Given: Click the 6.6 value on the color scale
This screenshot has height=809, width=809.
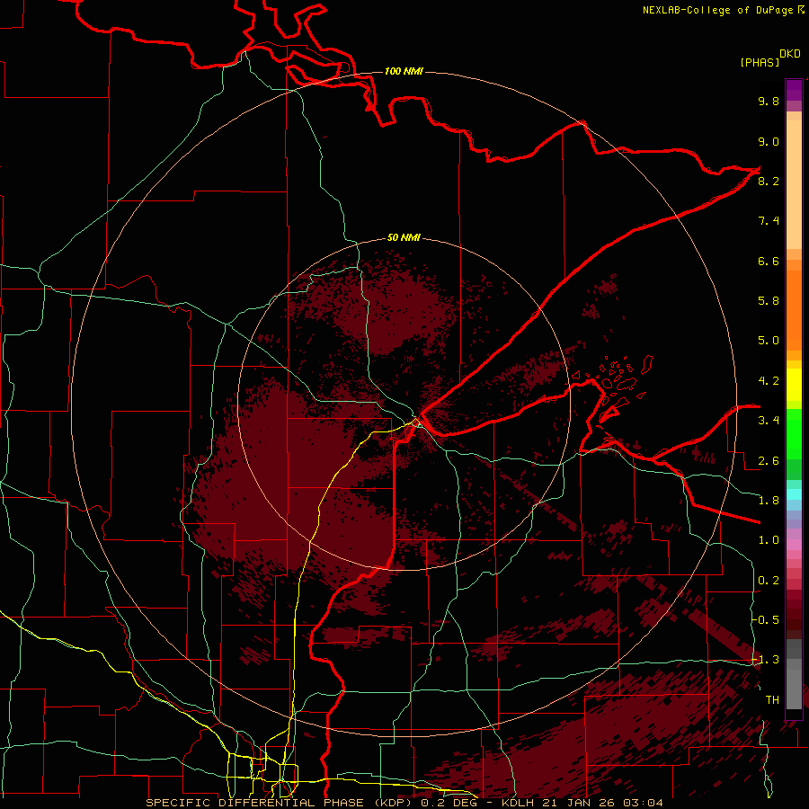Looking at the screenshot, I should tap(769, 261).
